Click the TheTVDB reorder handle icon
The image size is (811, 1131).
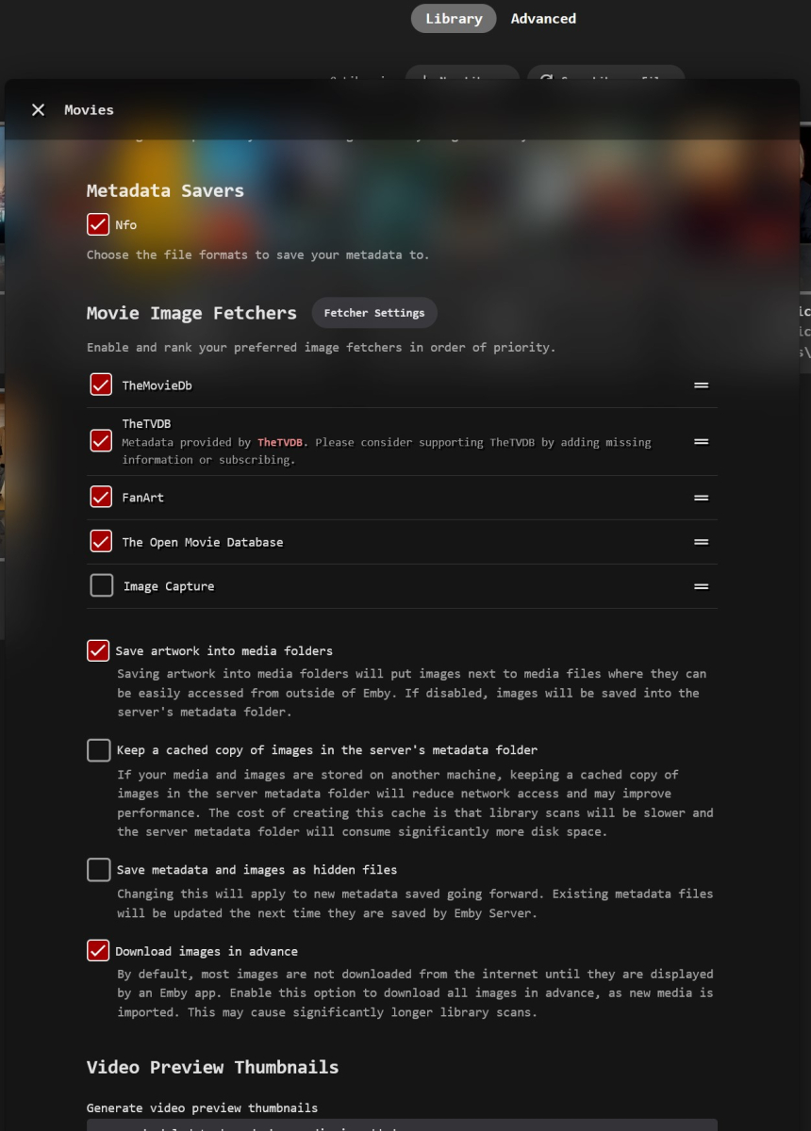[701, 441]
